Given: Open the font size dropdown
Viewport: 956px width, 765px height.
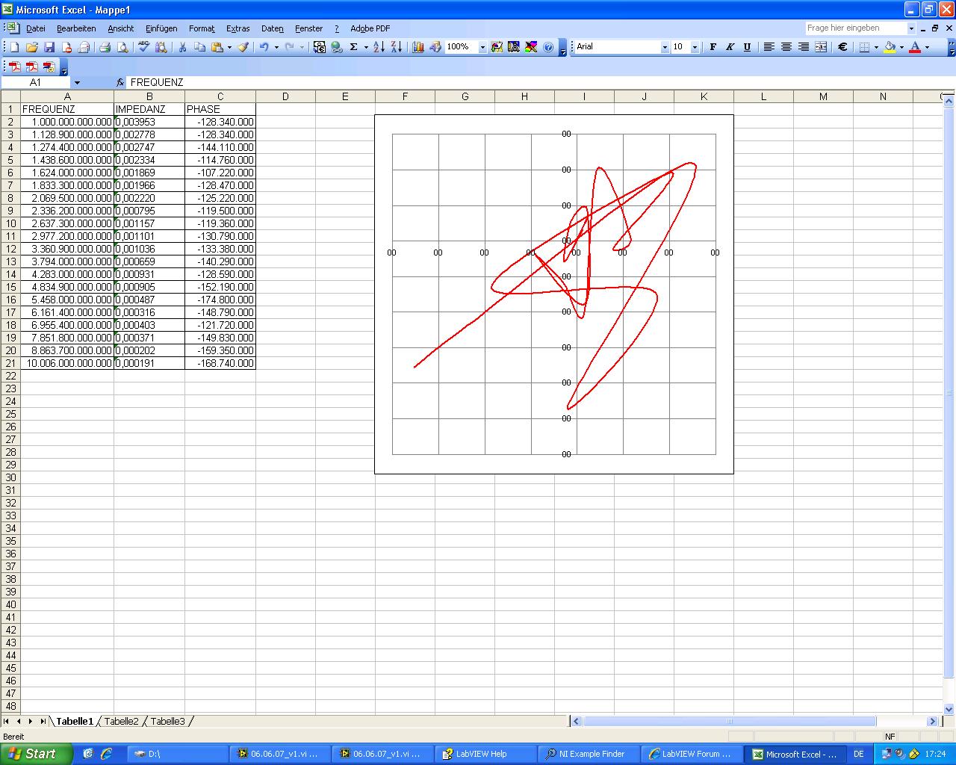Looking at the screenshot, I should click(695, 47).
